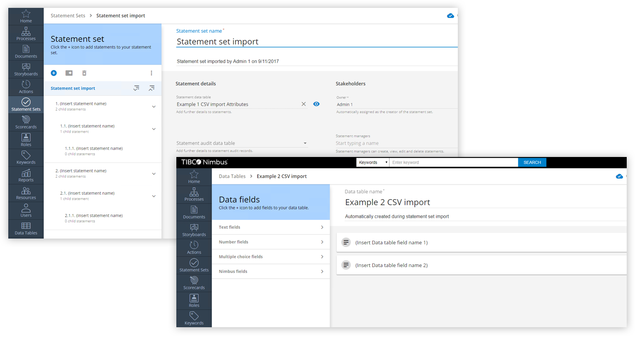The width and height of the screenshot is (635, 338).
Task: Open Roles in the back window sidebar
Action: 26,140
